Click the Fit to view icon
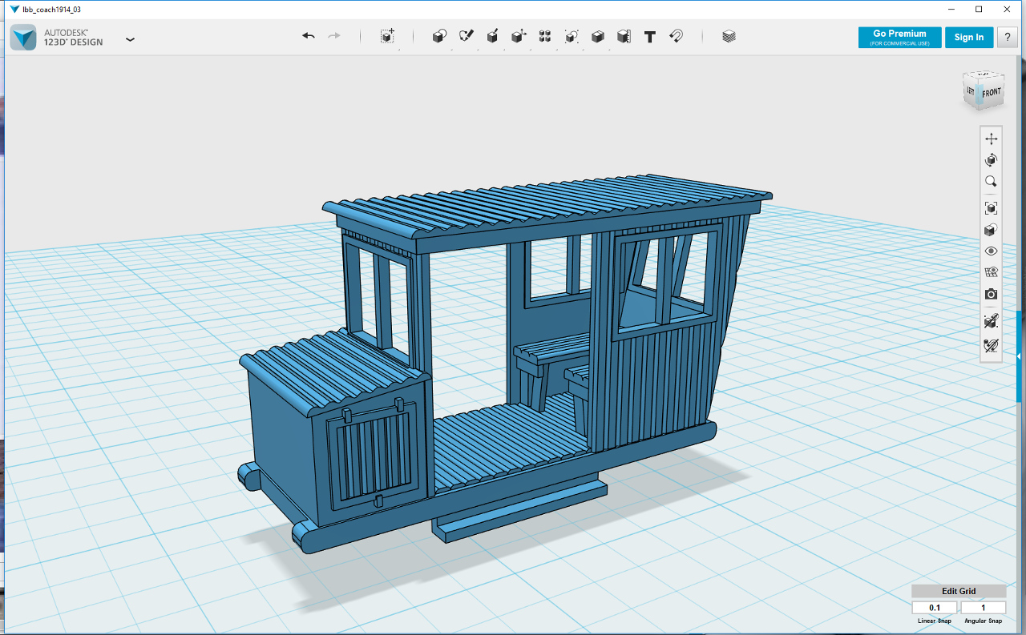This screenshot has height=635, width=1026. pyautogui.click(x=991, y=208)
